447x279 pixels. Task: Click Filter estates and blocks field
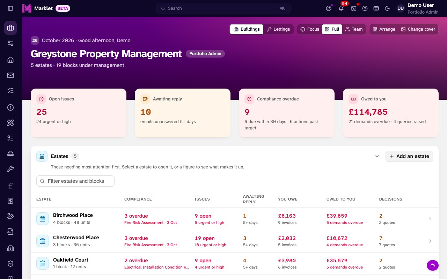75,181
